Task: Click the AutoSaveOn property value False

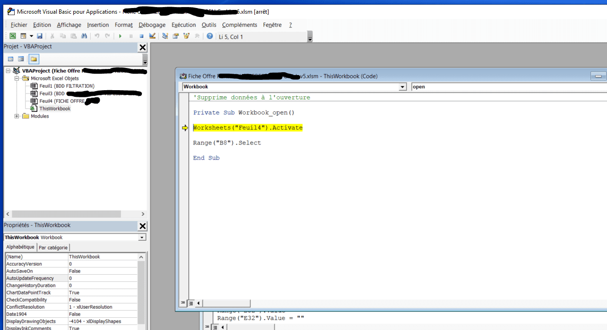Action: pos(102,271)
